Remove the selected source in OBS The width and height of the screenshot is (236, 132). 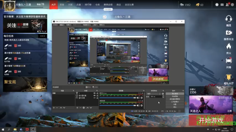pos(80,108)
